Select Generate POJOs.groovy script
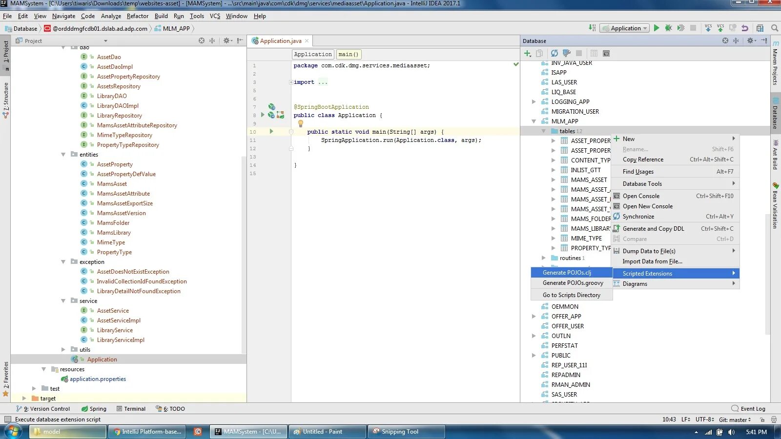781x439 pixels. coord(572,283)
